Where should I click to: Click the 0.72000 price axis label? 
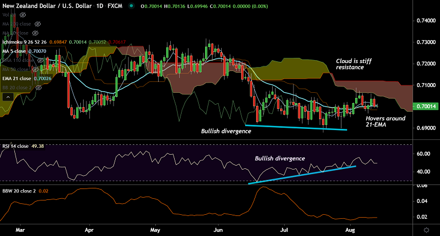[426, 64]
